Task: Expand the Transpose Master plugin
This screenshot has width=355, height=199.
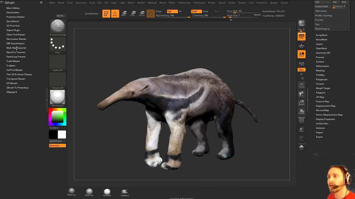Action: coord(16,79)
